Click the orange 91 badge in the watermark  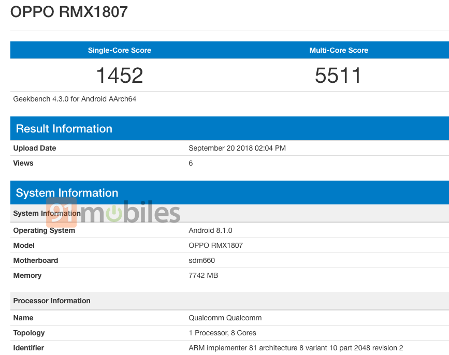[x=62, y=213]
